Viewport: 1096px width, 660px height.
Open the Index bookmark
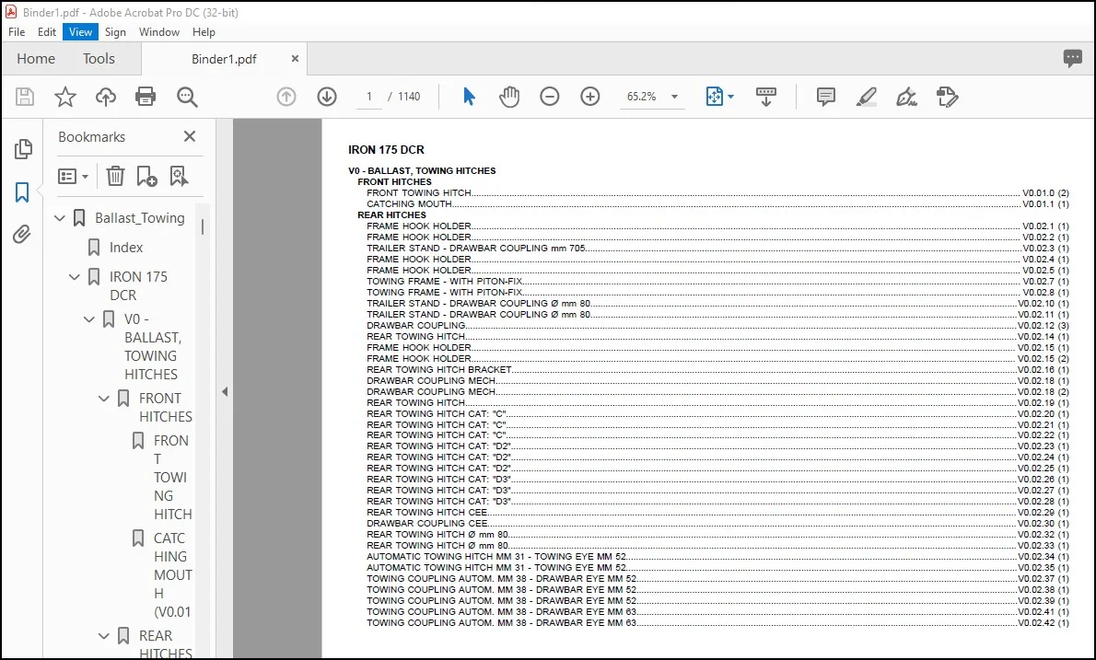[126, 248]
